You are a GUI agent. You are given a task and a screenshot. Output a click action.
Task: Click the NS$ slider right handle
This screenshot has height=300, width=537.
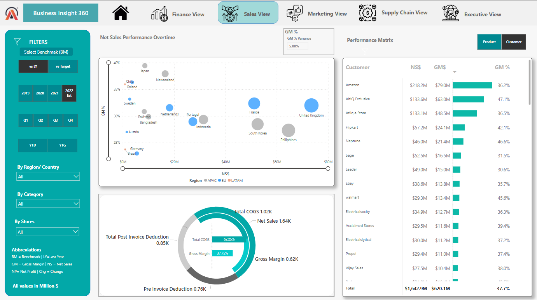pyautogui.click(x=328, y=168)
